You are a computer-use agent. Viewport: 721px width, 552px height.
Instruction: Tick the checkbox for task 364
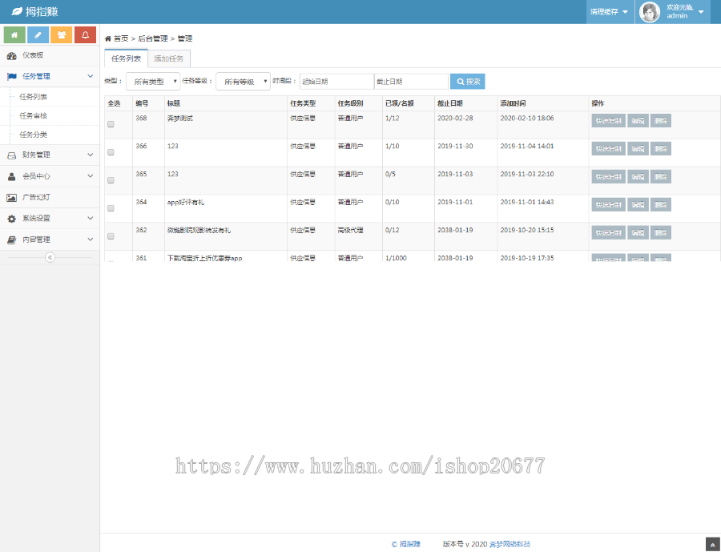(x=111, y=208)
